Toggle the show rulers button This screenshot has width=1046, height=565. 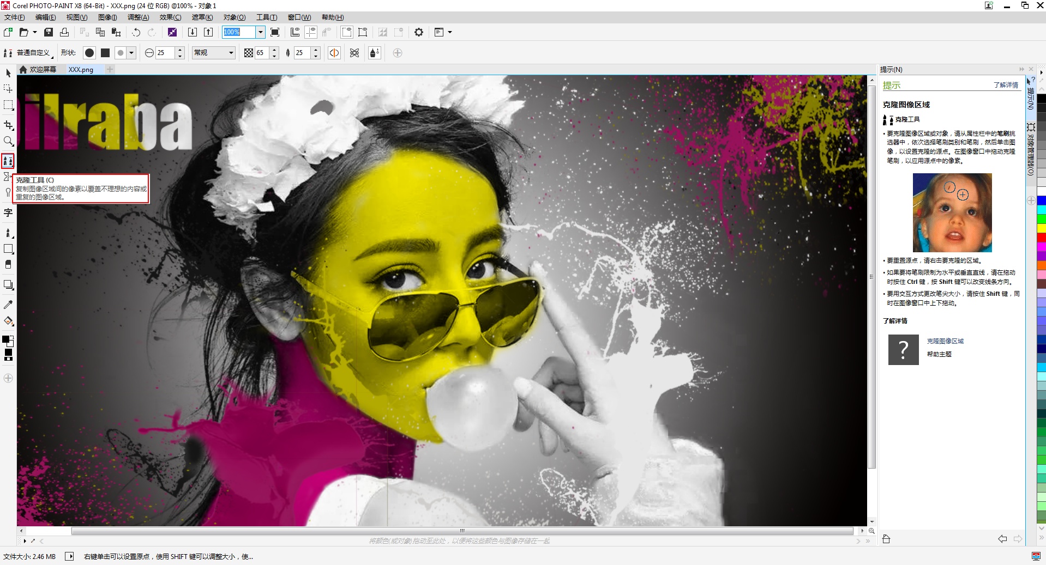pyautogui.click(x=295, y=32)
